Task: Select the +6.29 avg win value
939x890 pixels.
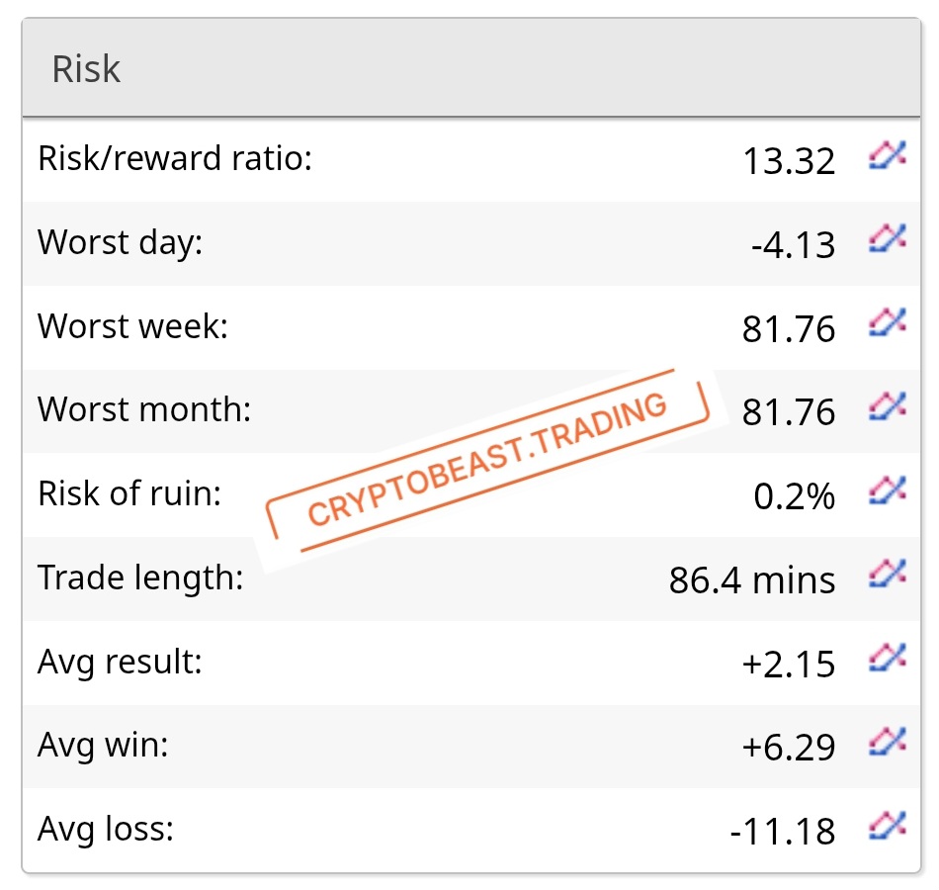Action: point(789,748)
